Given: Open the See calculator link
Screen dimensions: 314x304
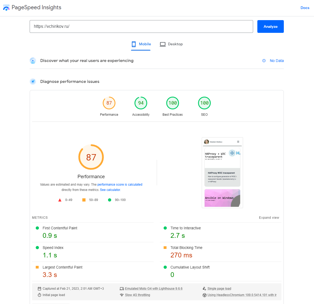Looking at the screenshot, I should 110,190.
